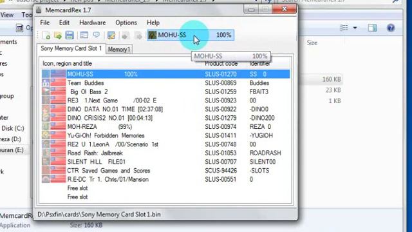Click the Product code column header
Screen dimensions: 412x232
(221, 64)
